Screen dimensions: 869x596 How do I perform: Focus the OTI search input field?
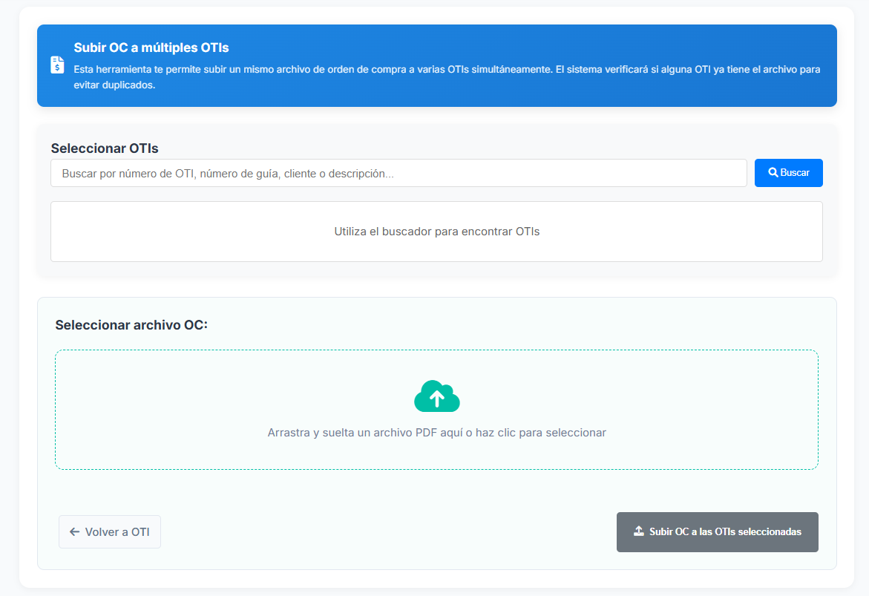click(399, 173)
